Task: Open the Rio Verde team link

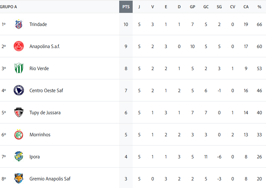Action: click(39, 68)
